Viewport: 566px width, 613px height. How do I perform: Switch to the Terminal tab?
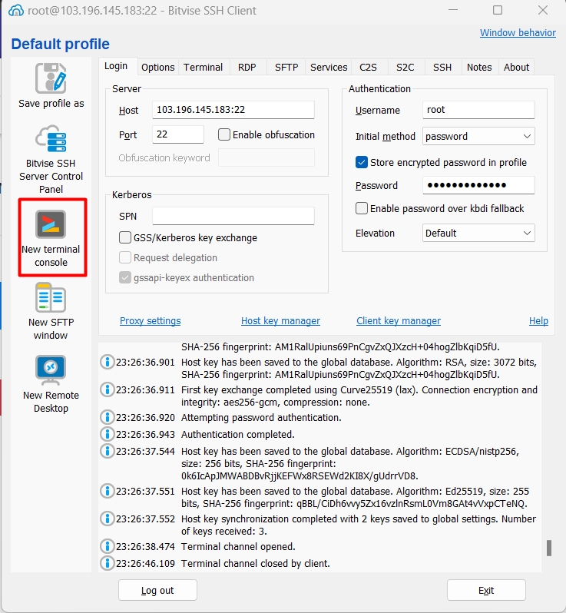[204, 68]
